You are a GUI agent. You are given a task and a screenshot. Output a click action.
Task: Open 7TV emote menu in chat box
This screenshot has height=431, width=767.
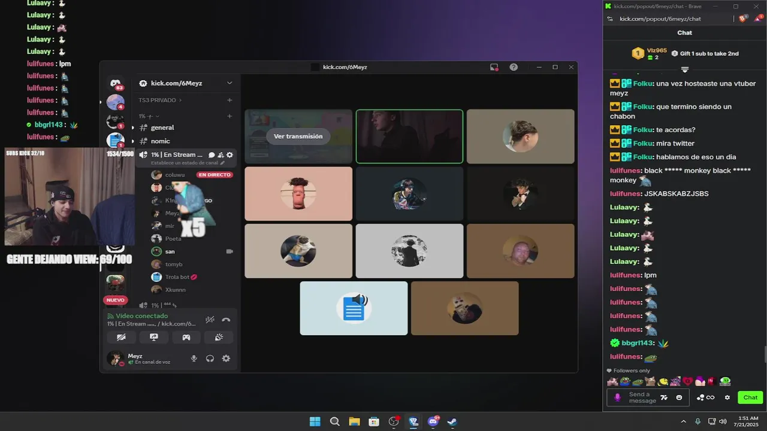click(664, 397)
